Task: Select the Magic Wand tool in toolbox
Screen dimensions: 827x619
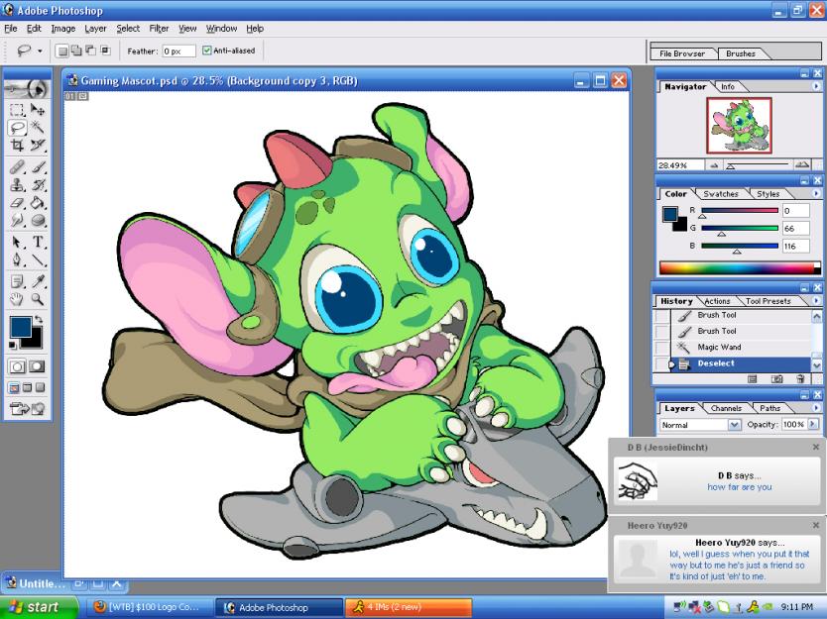Action: [39, 128]
